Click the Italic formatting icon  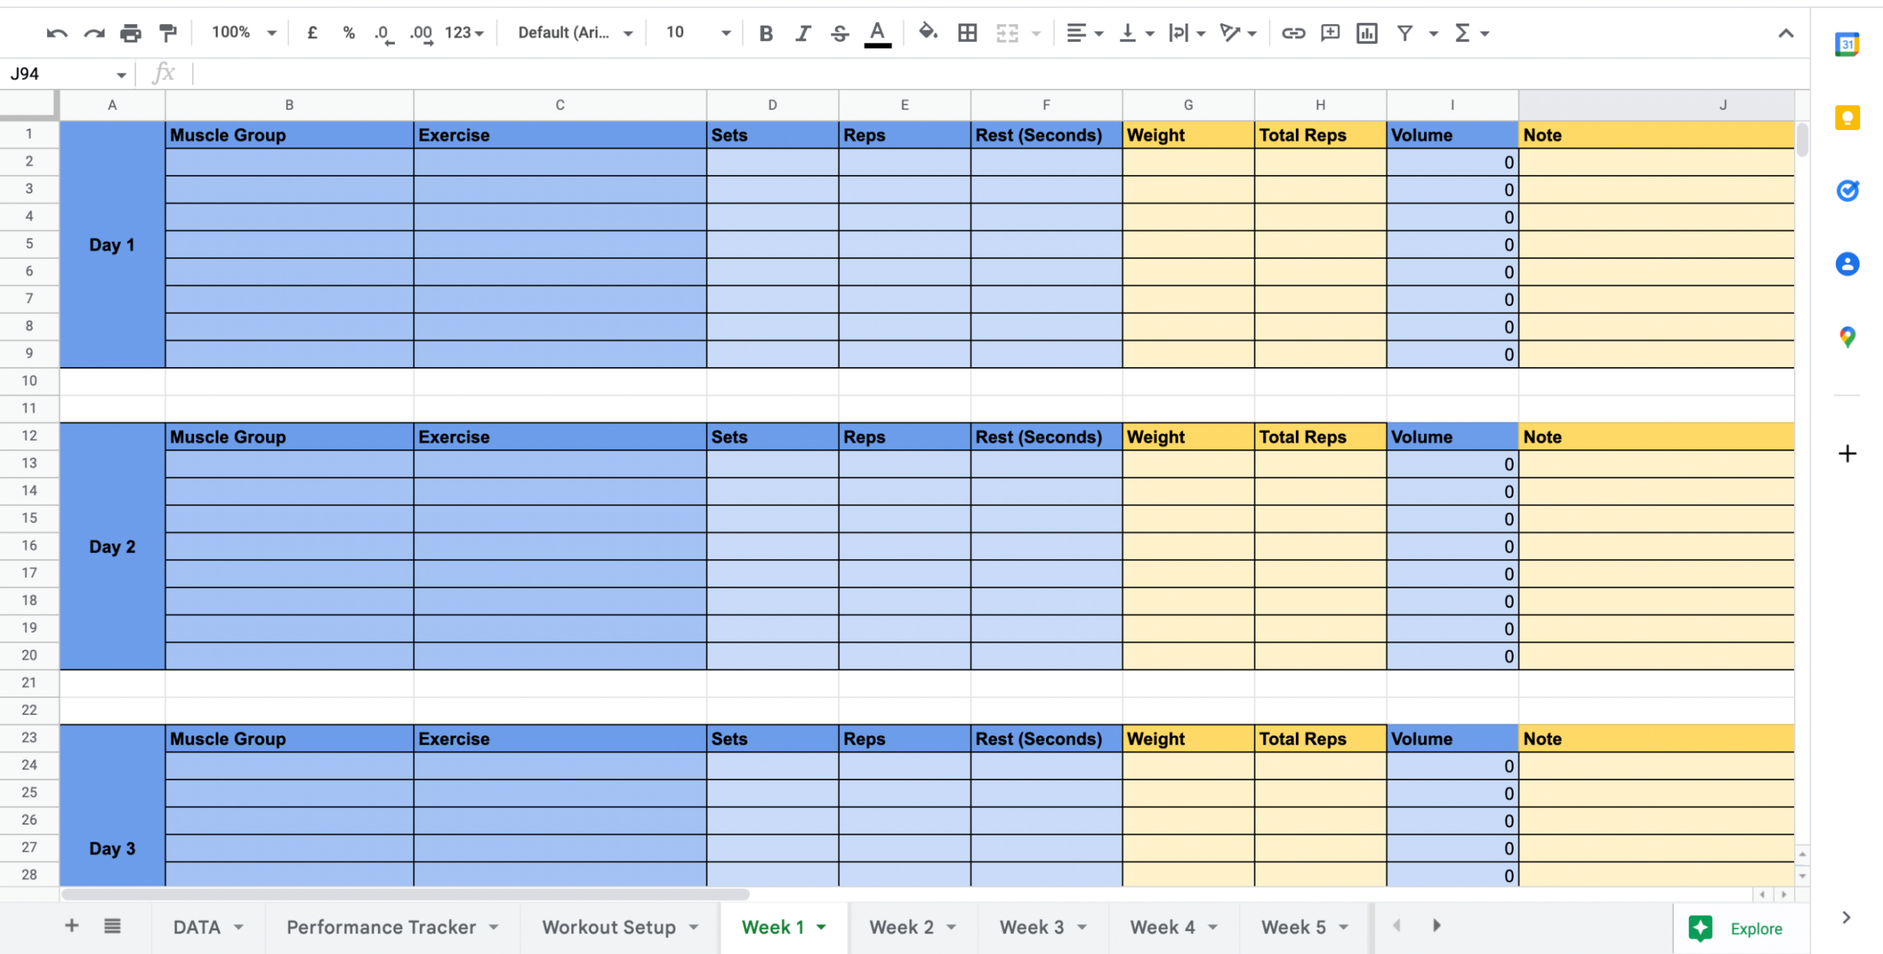coord(800,32)
